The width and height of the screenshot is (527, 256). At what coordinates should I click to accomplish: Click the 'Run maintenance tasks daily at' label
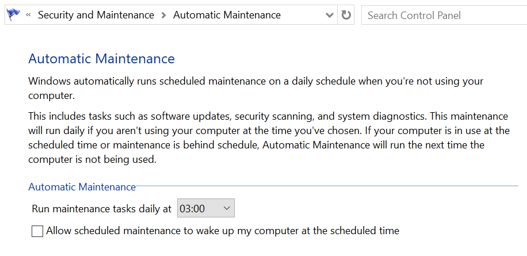(102, 209)
